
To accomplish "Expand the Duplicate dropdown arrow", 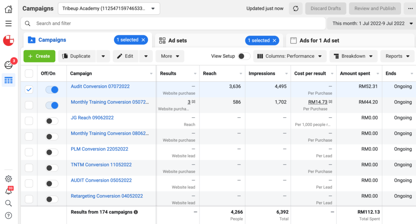I will click(x=103, y=56).
